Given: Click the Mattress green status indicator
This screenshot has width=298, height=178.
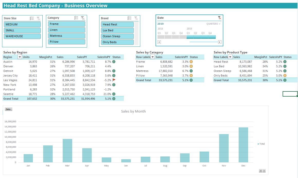Looking at the screenshot, I should coord(191,71).
